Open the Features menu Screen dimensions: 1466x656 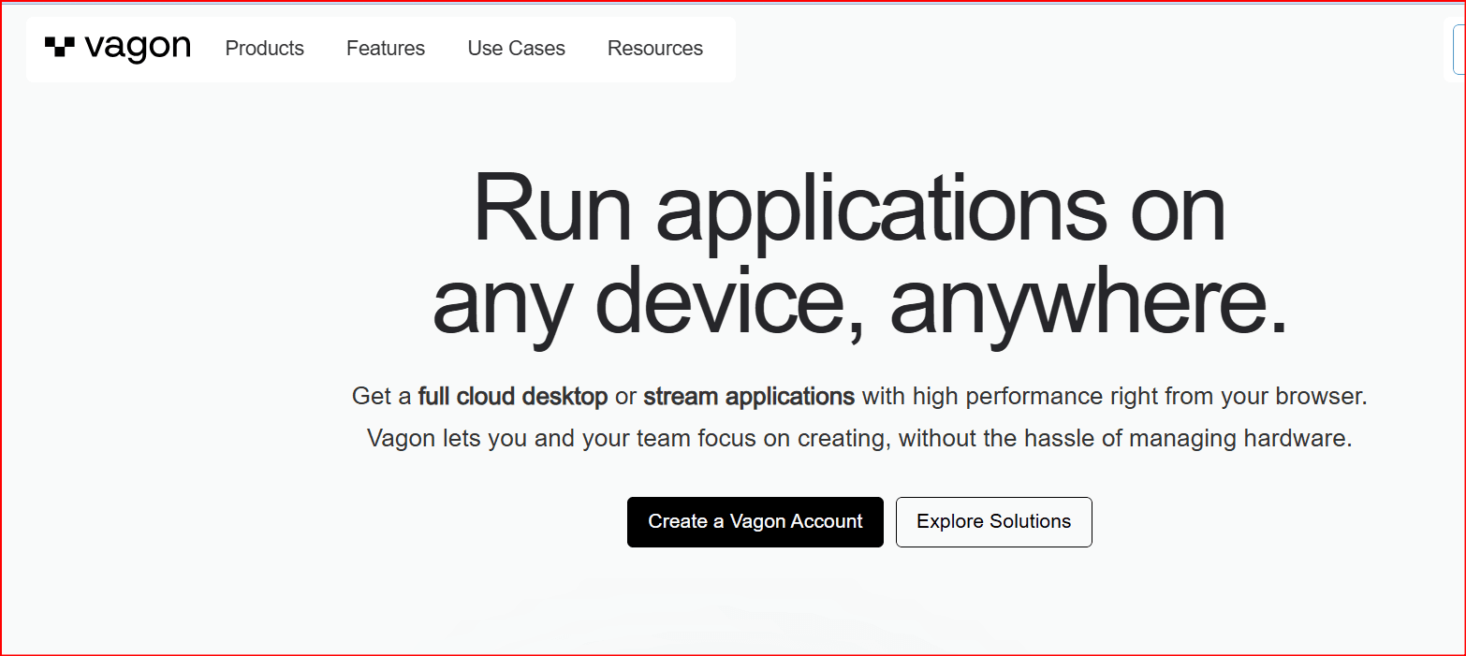pos(386,49)
